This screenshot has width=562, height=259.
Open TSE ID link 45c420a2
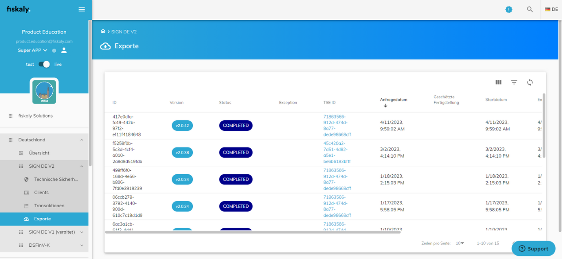(x=337, y=152)
